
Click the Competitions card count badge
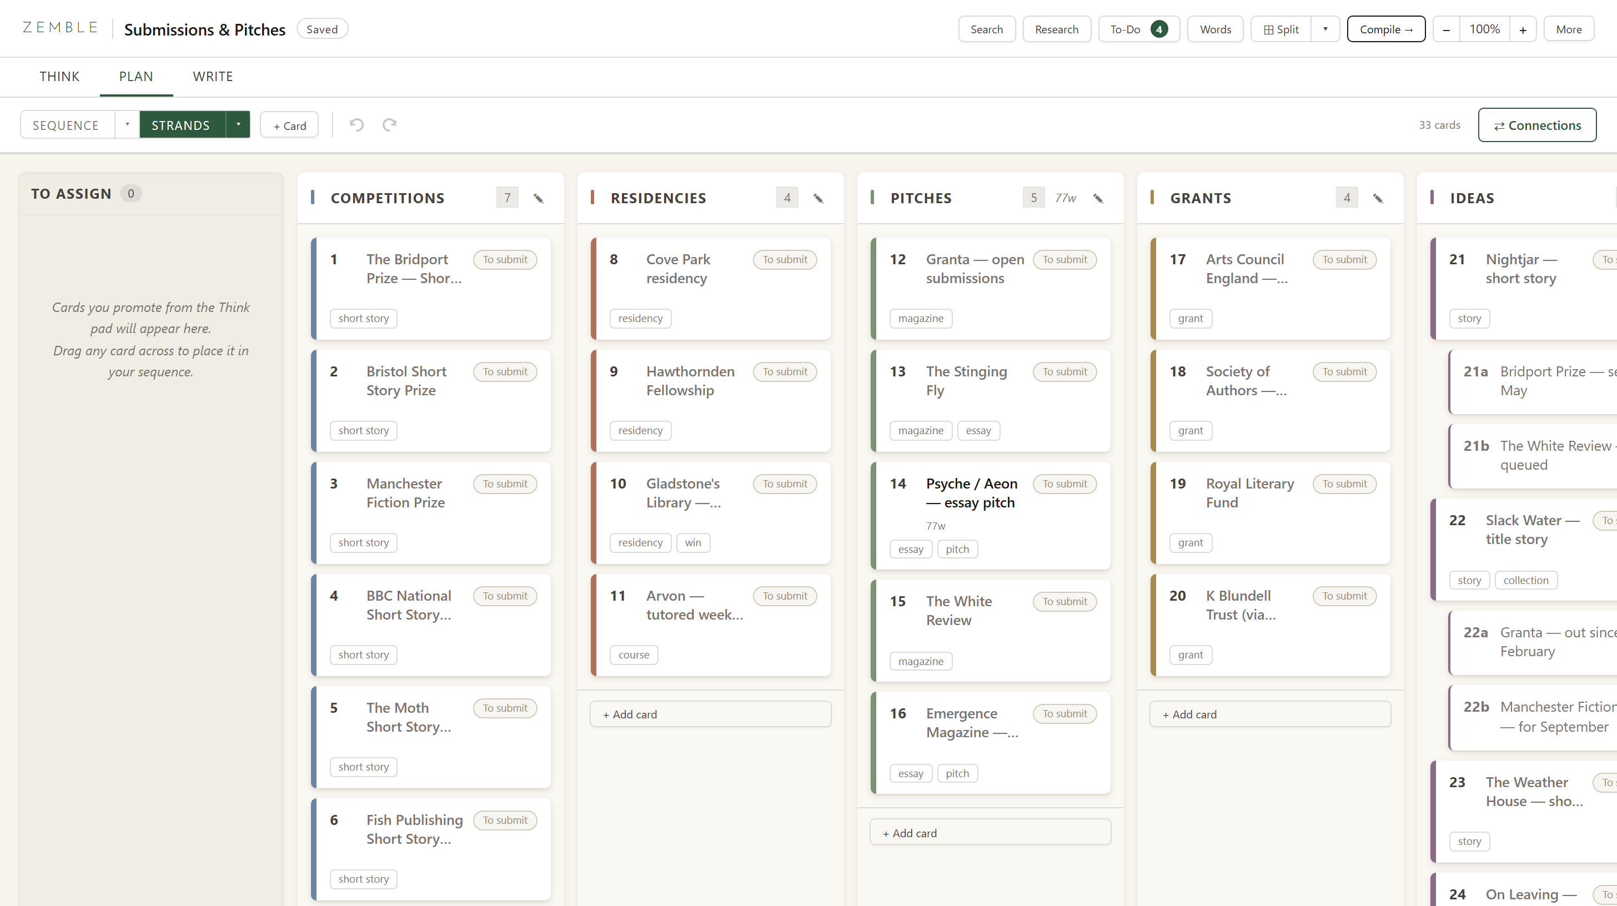507,198
